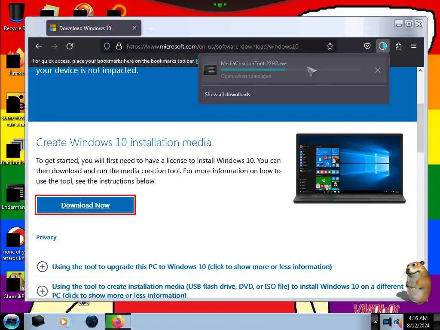Open Show all downloads
This screenshot has width=440, height=330.
click(227, 95)
